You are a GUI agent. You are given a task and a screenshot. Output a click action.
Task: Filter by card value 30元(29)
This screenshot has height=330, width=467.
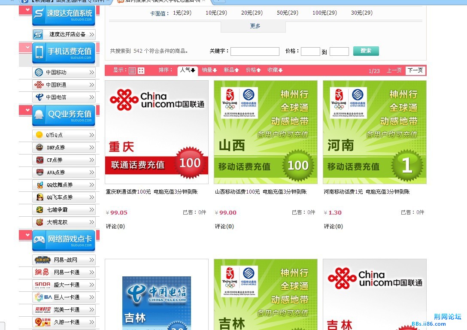361,13
